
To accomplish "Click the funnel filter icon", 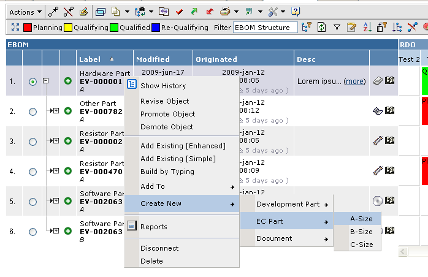I will point(337,28).
